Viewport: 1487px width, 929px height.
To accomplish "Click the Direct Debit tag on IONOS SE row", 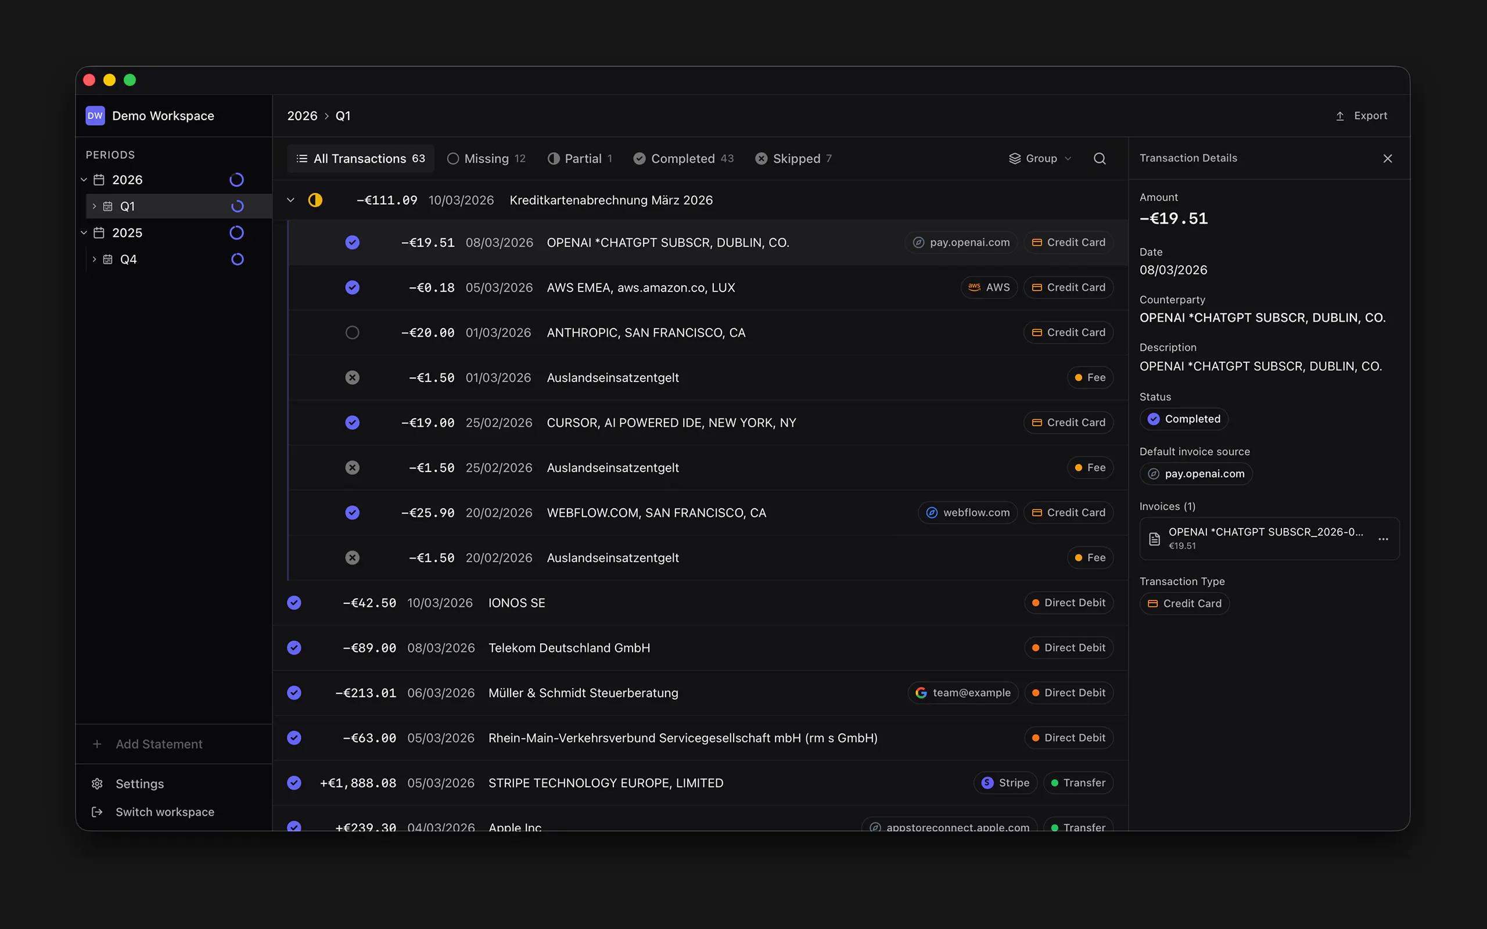I will [x=1069, y=603].
